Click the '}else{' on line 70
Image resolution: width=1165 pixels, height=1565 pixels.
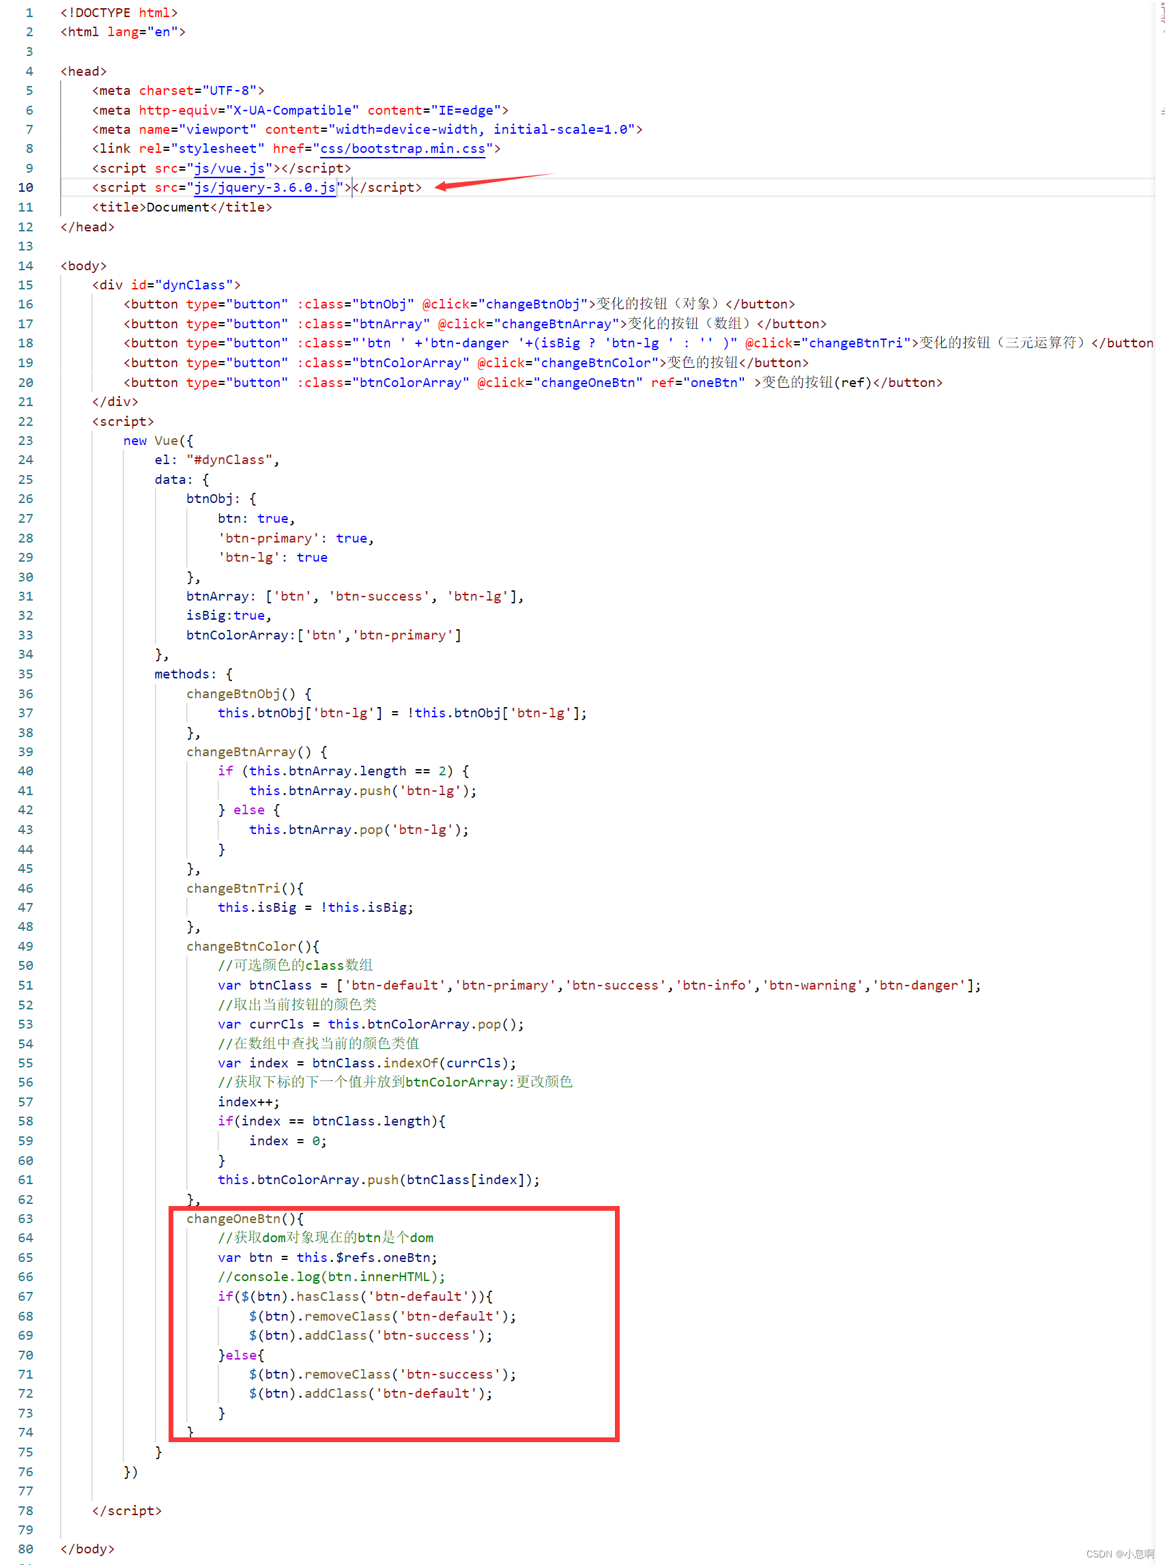(241, 1355)
